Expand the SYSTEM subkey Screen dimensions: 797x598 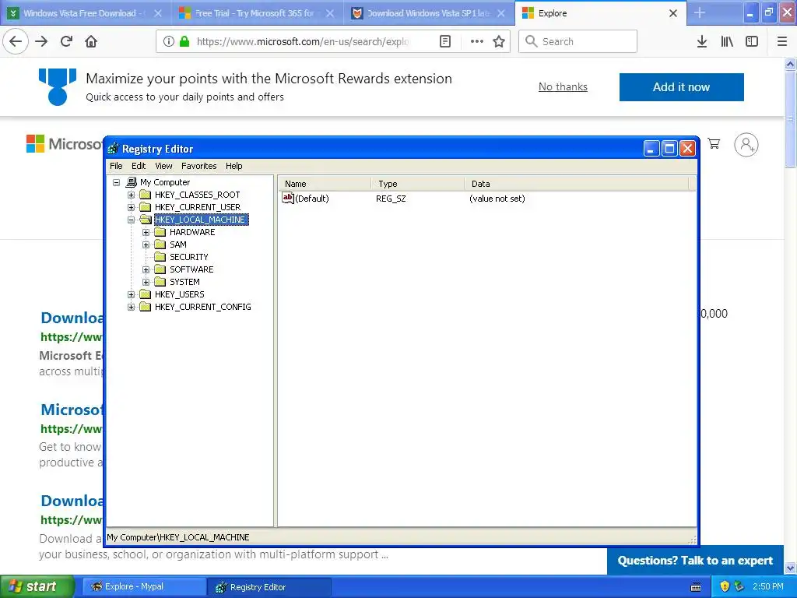click(x=146, y=282)
